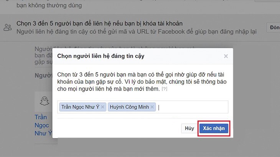
Task: Close the trusted contacts dialog with X
Action: pyautogui.click(x=226, y=56)
